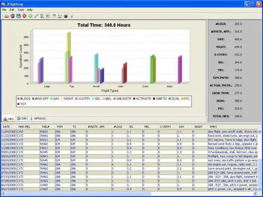Click the blue floppy-disk save icon
The width and height of the screenshot is (263, 197).
[x=18, y=16]
